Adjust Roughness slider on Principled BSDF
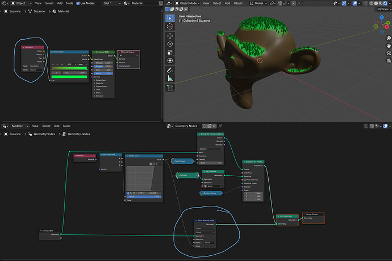 tap(103, 67)
